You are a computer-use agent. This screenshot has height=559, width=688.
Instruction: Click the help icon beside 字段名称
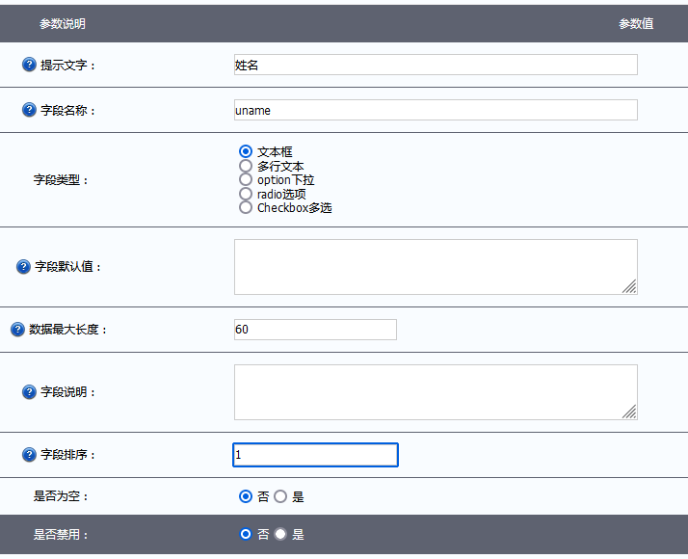pos(29,110)
